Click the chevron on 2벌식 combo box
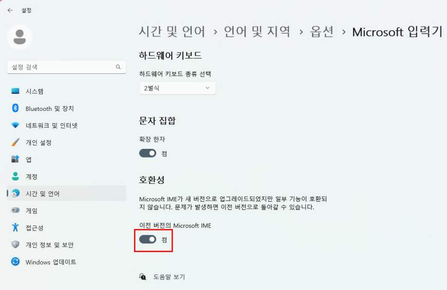 (208, 88)
